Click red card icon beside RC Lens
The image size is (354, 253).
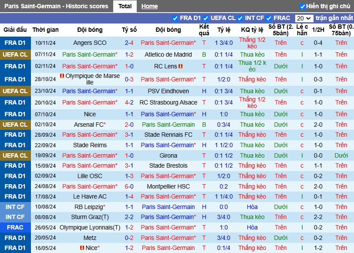coord(180,66)
